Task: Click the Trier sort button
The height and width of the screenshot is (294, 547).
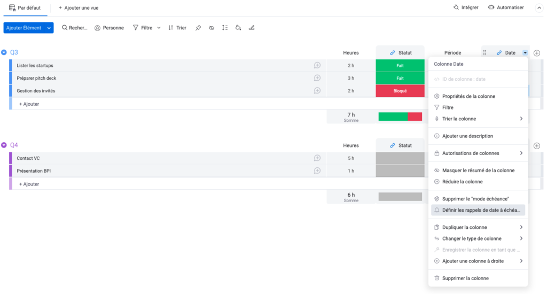Action: 177,28
